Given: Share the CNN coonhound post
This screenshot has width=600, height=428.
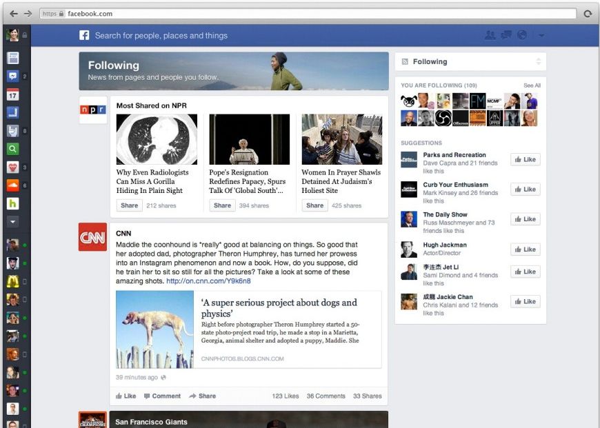Looking at the screenshot, I should [x=203, y=396].
